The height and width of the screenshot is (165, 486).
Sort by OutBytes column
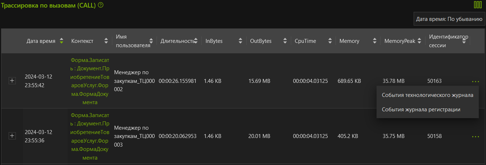click(285, 41)
